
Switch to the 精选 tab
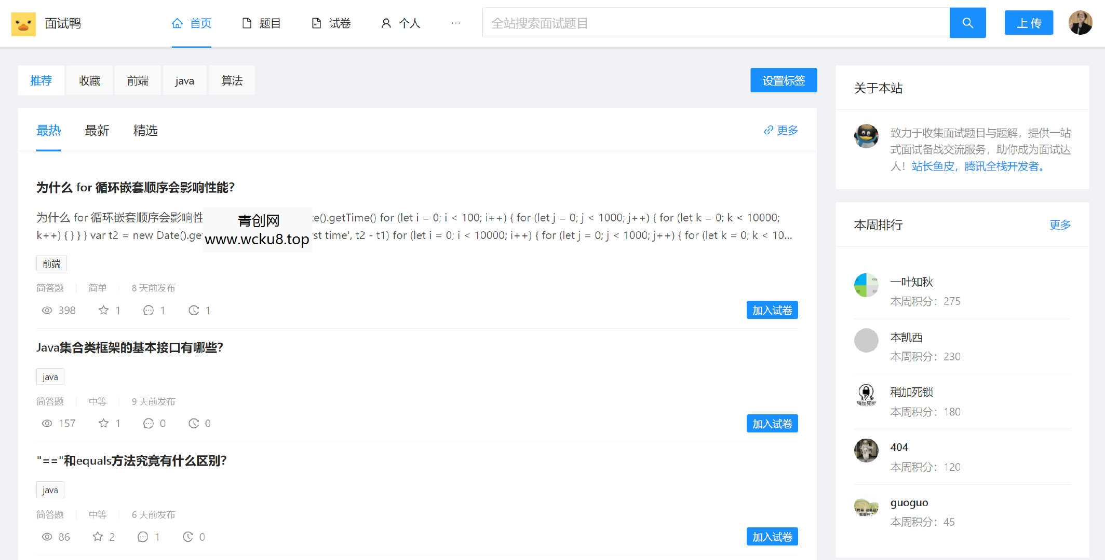pos(145,131)
